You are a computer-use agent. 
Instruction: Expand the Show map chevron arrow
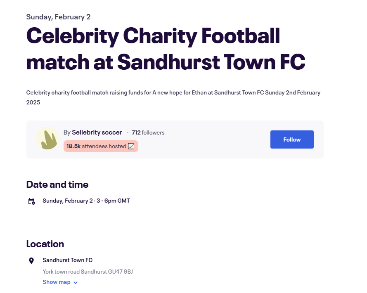[76, 282]
